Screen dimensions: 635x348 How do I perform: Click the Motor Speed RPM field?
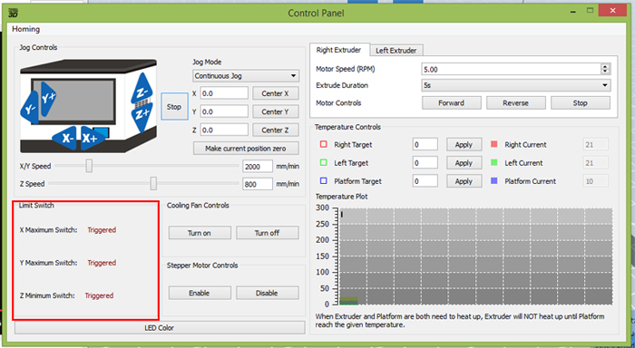(512, 69)
